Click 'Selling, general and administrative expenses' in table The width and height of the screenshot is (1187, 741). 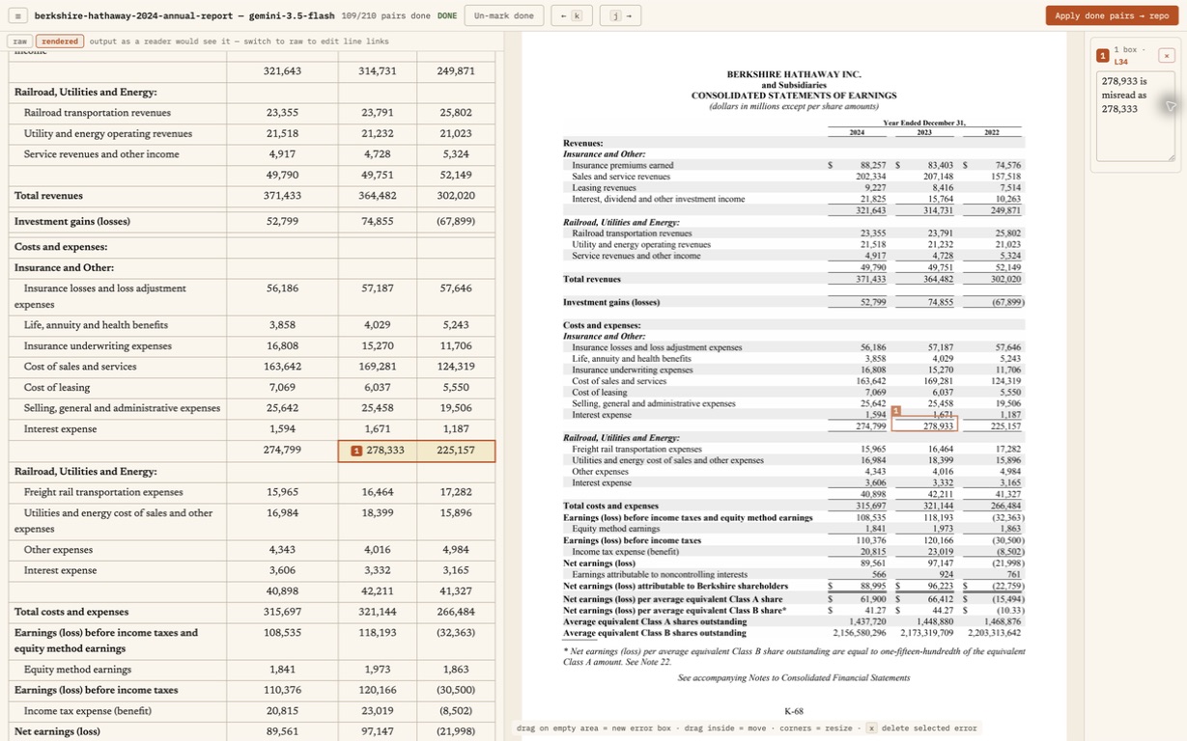pyautogui.click(x=122, y=409)
